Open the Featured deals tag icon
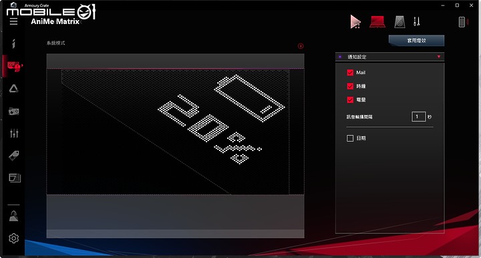481x258 pixels. (14, 156)
